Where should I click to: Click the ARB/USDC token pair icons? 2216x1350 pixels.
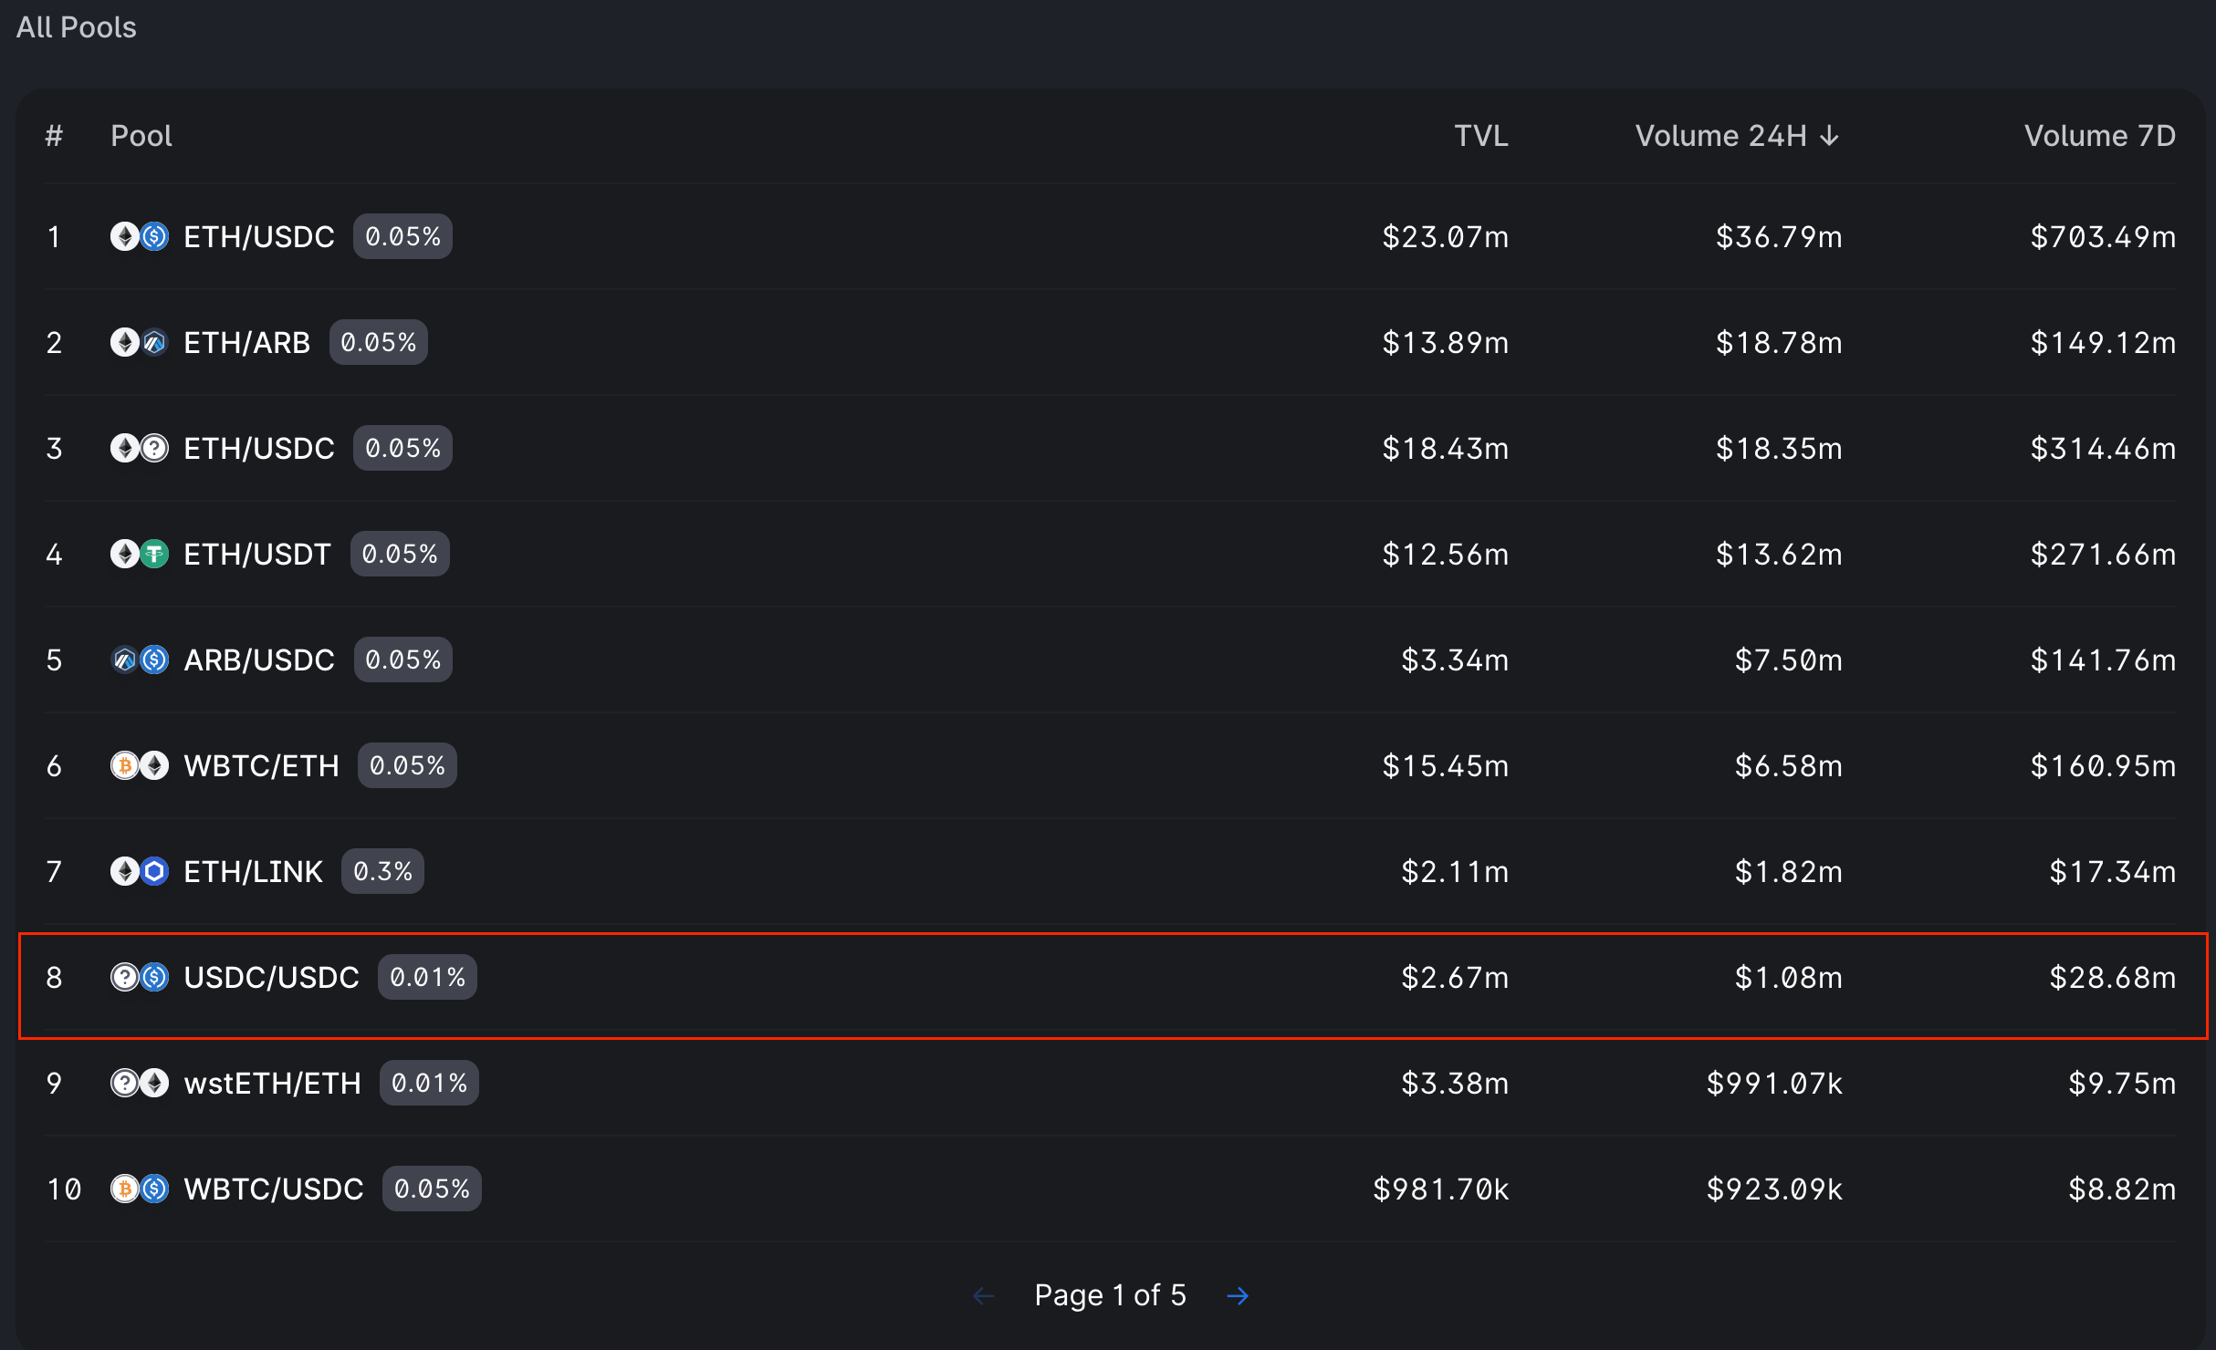(140, 660)
